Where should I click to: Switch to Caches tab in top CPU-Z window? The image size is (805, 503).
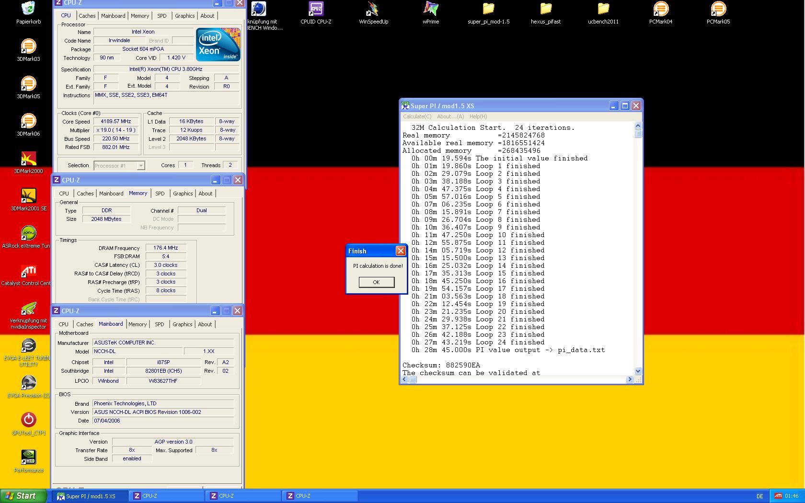pos(87,16)
